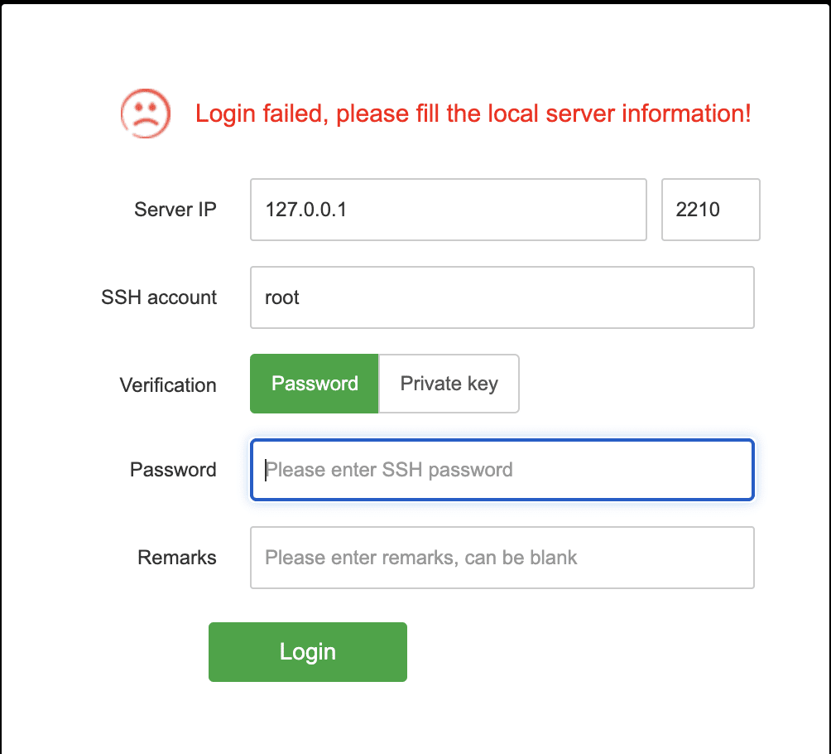Activate the Password tab in Verification
The width and height of the screenshot is (831, 754).
coord(314,384)
